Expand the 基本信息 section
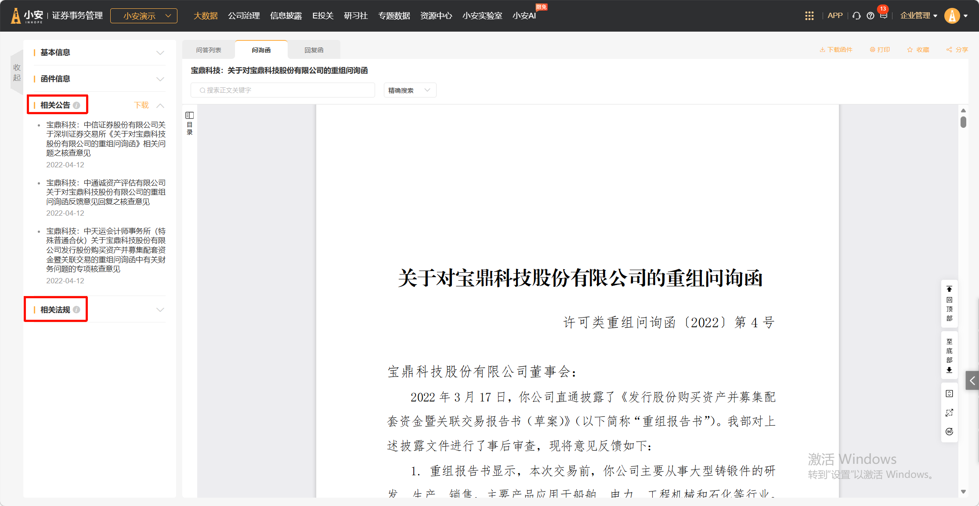The image size is (979, 506). pos(160,53)
